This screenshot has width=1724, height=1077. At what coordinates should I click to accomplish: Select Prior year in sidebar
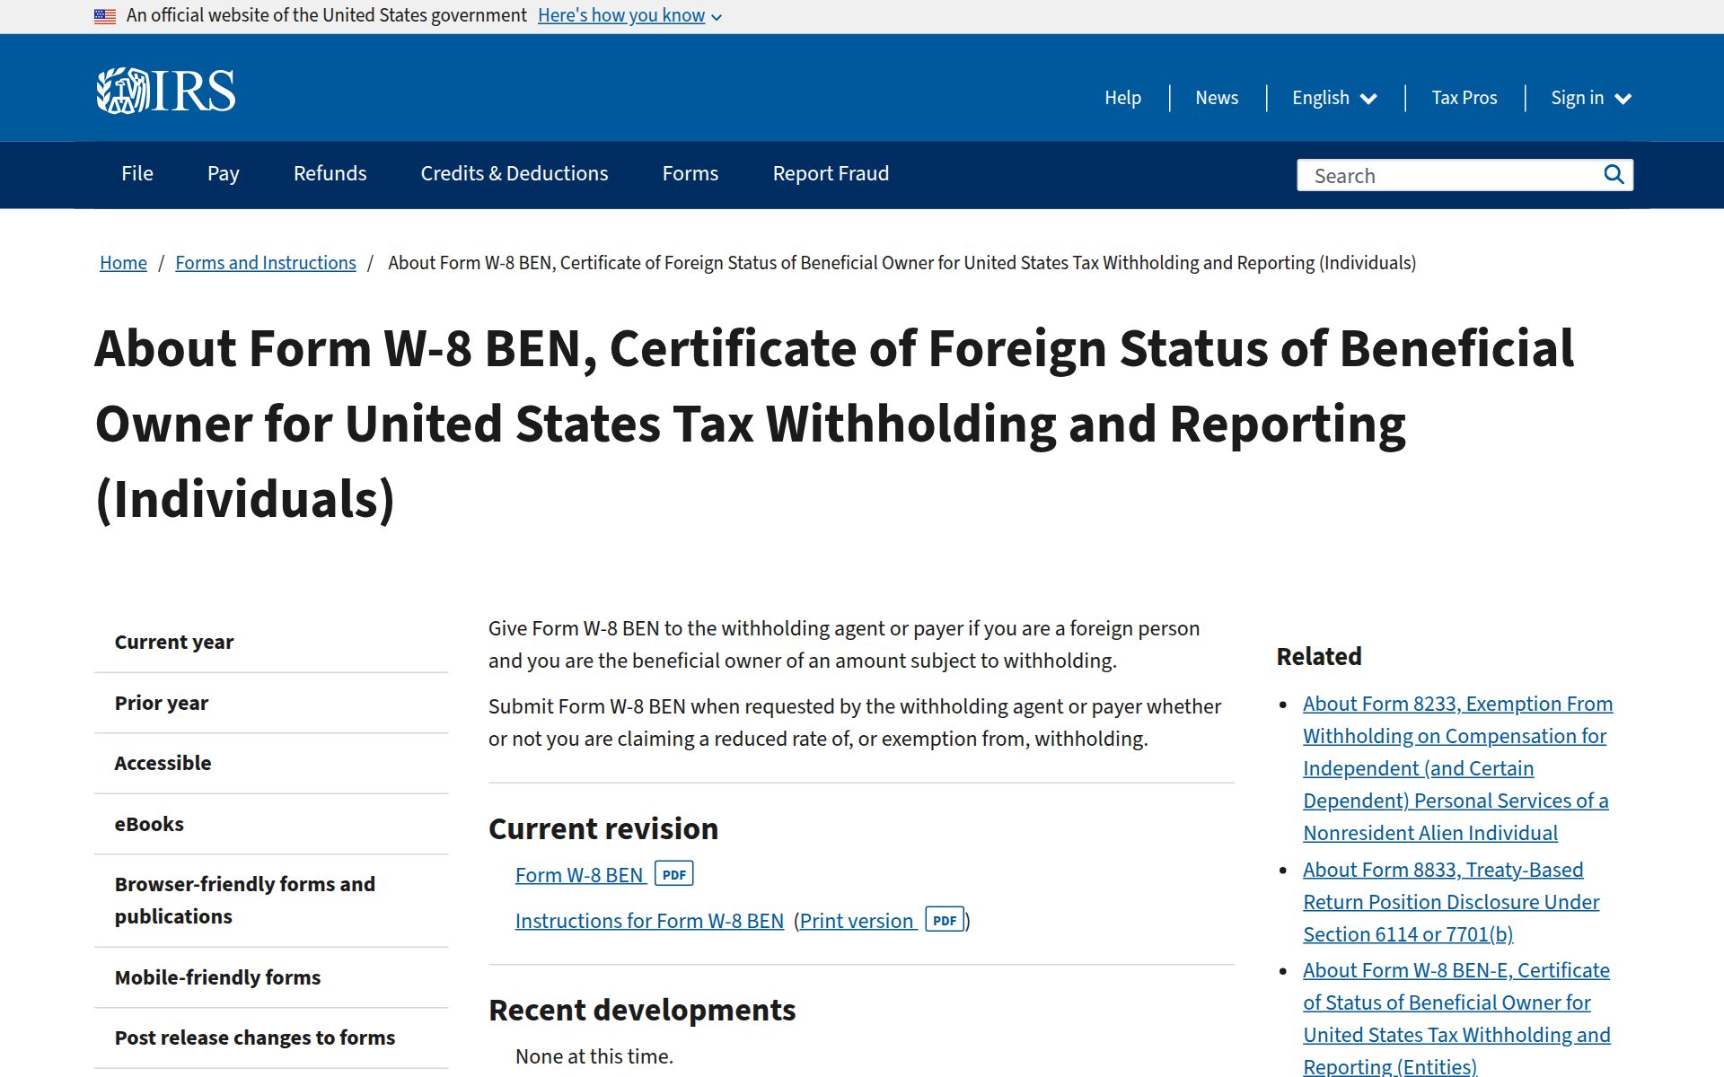point(271,704)
